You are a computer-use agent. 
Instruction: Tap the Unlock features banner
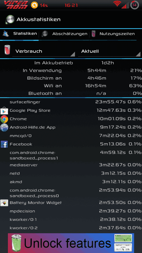[71, 243]
